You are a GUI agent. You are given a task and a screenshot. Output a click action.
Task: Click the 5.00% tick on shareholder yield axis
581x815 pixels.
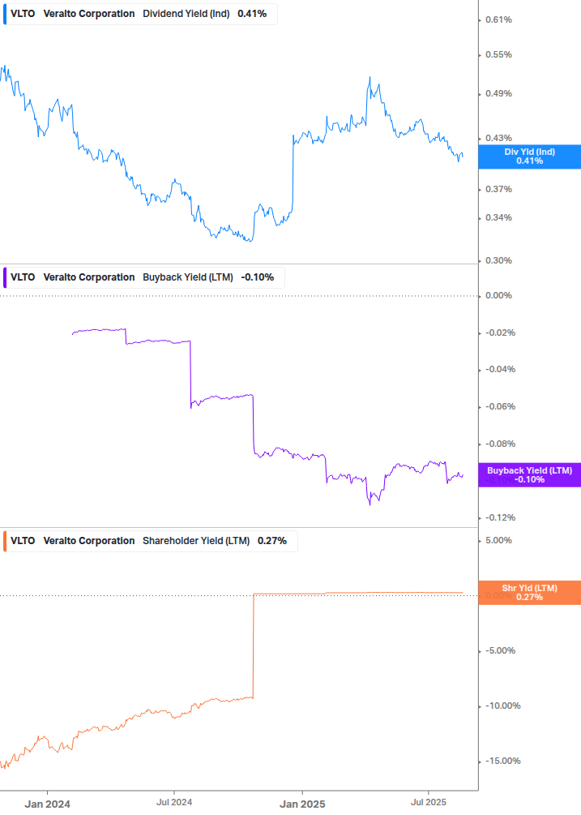click(498, 541)
